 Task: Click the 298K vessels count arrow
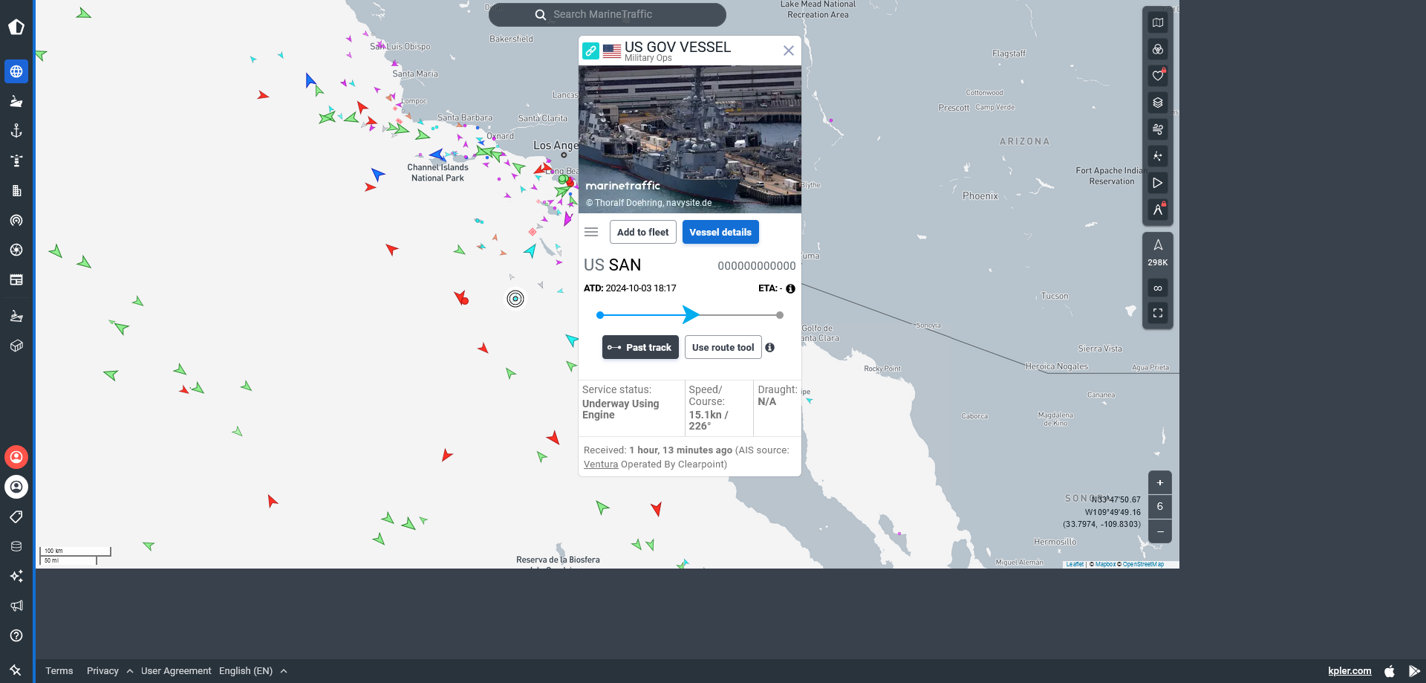[x=1158, y=252]
